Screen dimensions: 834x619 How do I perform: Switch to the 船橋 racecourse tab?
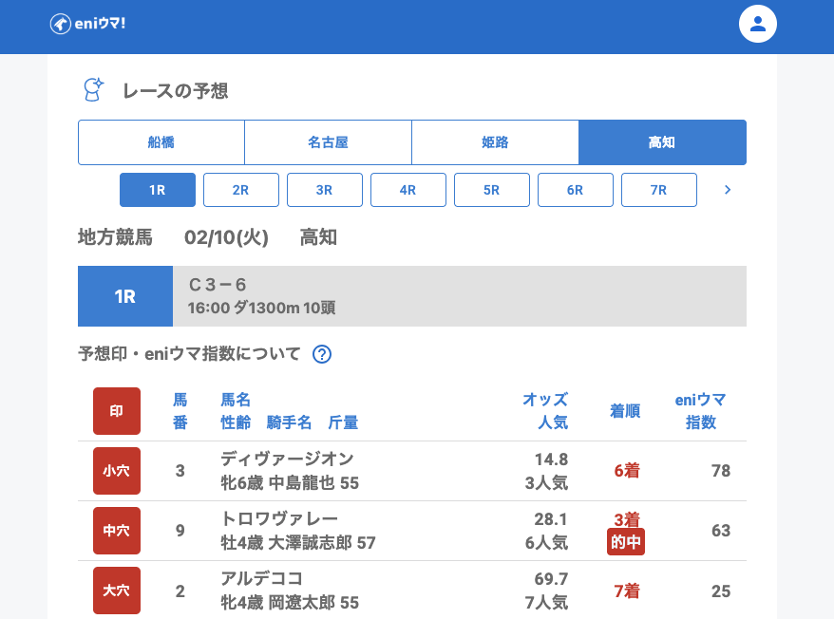tap(161, 142)
